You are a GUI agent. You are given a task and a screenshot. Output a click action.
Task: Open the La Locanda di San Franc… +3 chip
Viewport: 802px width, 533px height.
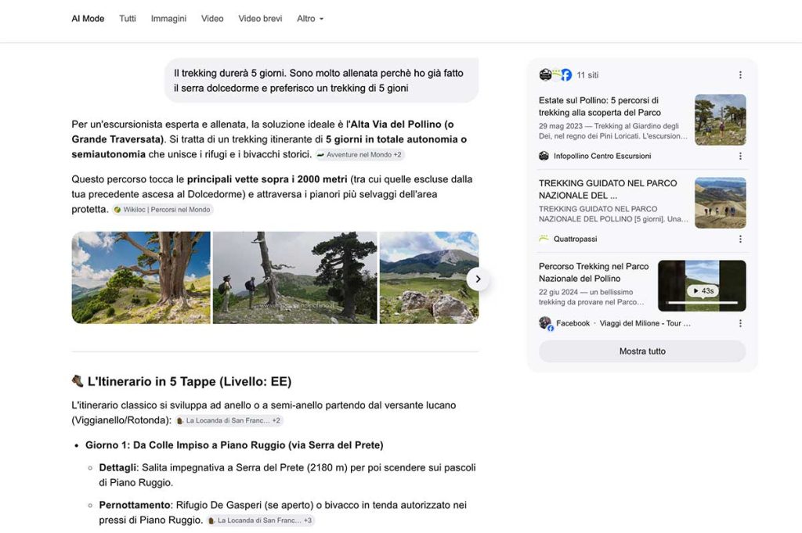[x=260, y=520]
